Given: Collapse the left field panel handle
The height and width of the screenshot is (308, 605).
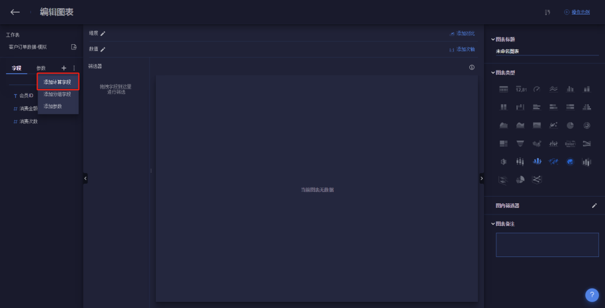Looking at the screenshot, I should [85, 178].
